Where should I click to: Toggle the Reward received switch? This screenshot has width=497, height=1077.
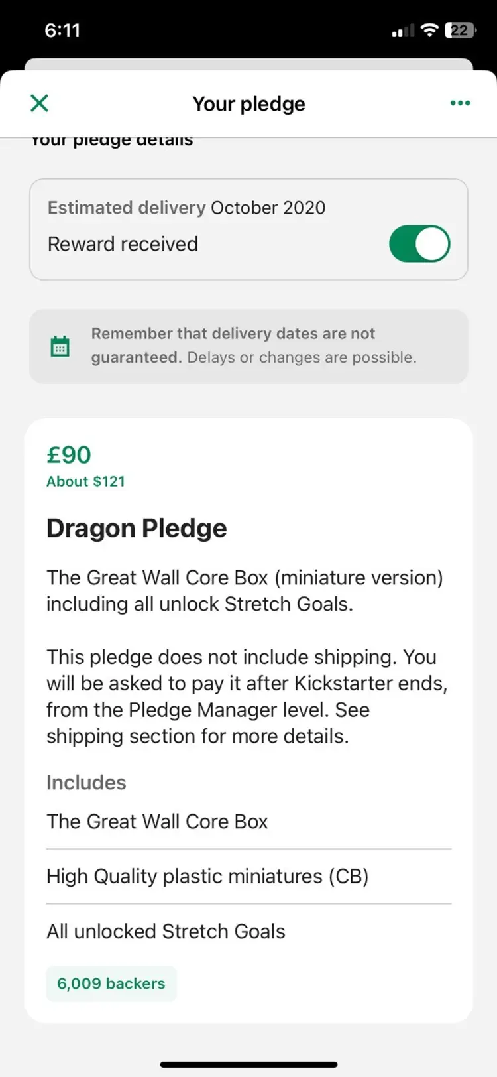[x=419, y=244]
